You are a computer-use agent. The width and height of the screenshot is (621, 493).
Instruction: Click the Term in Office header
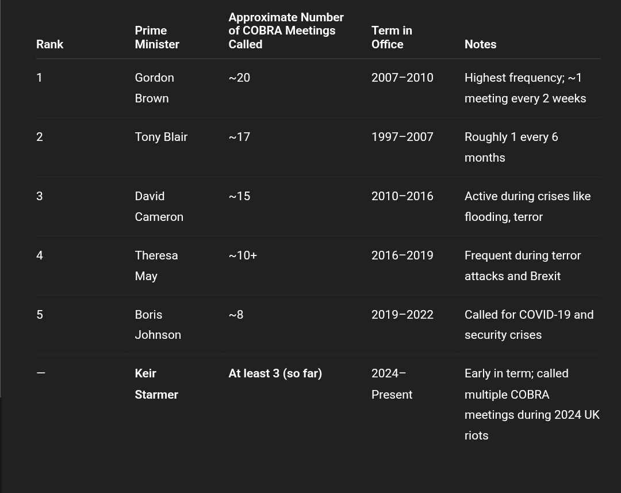[392, 37]
